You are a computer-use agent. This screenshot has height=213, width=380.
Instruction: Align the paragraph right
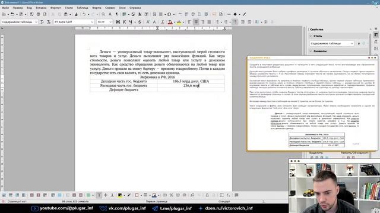[x=202, y=22]
